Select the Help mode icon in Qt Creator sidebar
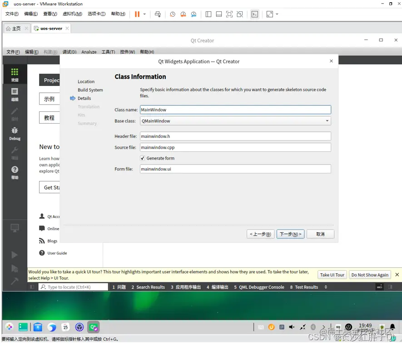 [15, 172]
